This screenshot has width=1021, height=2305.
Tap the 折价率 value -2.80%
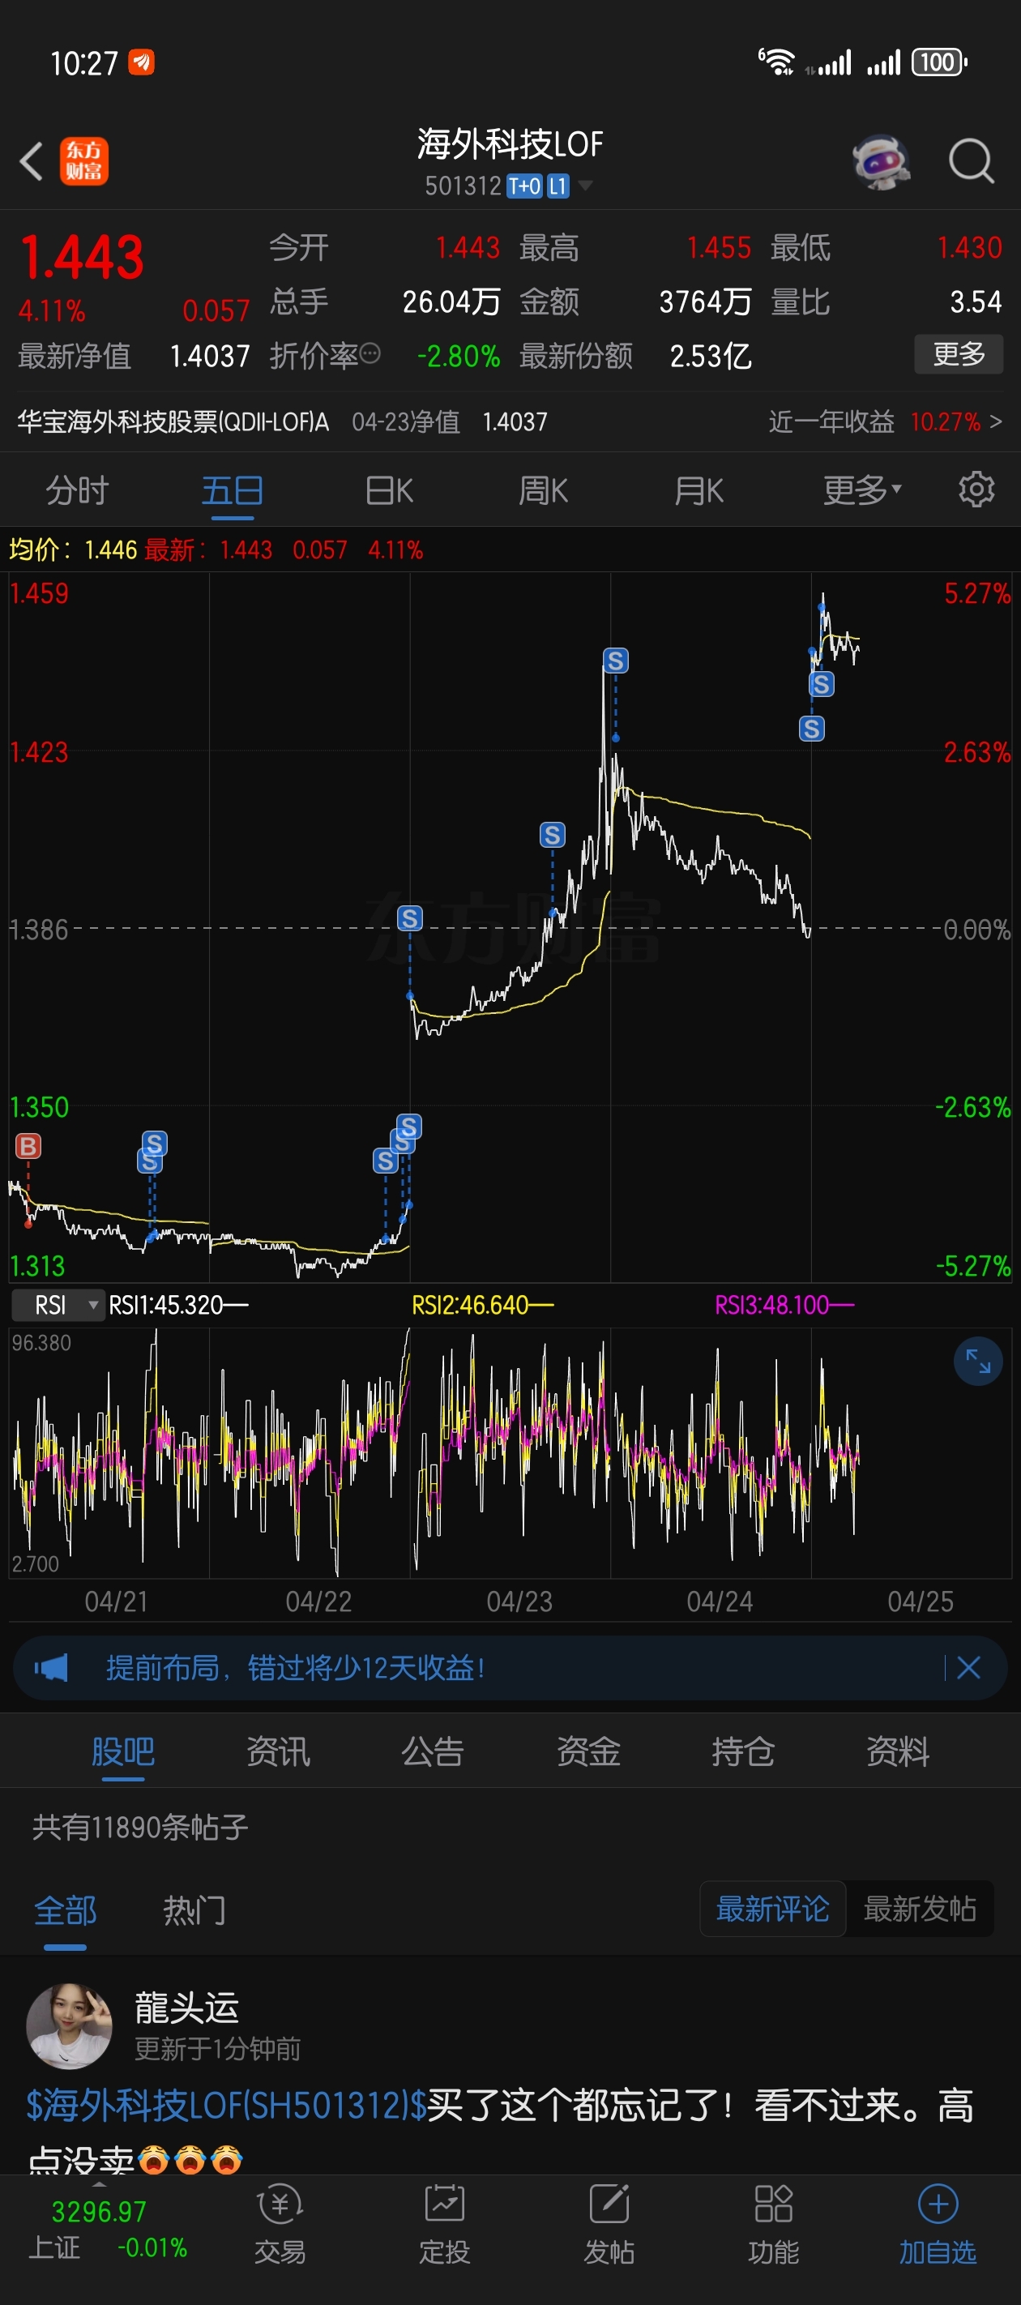pos(458,356)
